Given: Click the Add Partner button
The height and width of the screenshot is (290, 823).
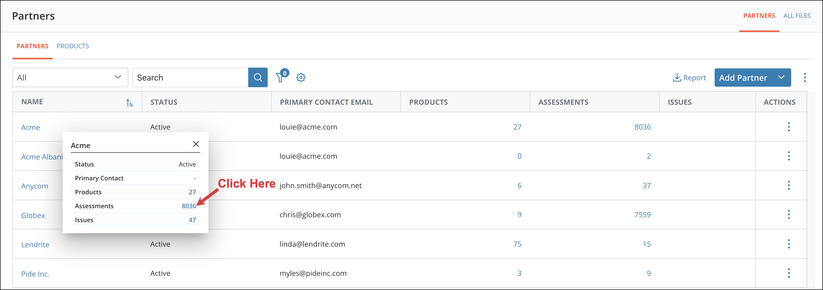Looking at the screenshot, I should [743, 78].
